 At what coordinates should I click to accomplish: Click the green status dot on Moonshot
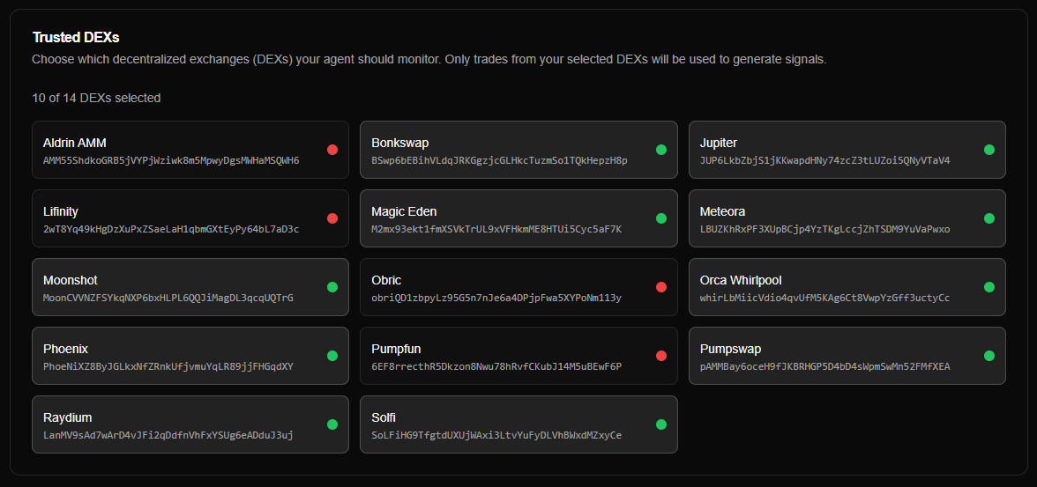tap(332, 287)
